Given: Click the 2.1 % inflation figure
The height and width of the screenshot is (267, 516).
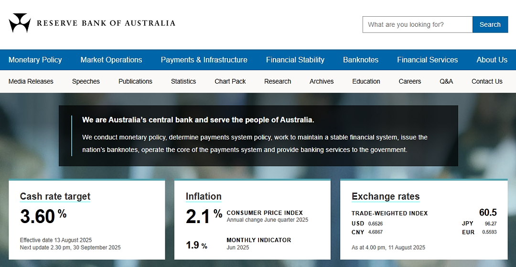Looking at the screenshot, I should click(x=204, y=216).
